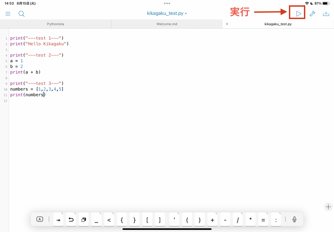Tap the boxed A keyboard toggle
The image size is (334, 232).
tap(40, 219)
